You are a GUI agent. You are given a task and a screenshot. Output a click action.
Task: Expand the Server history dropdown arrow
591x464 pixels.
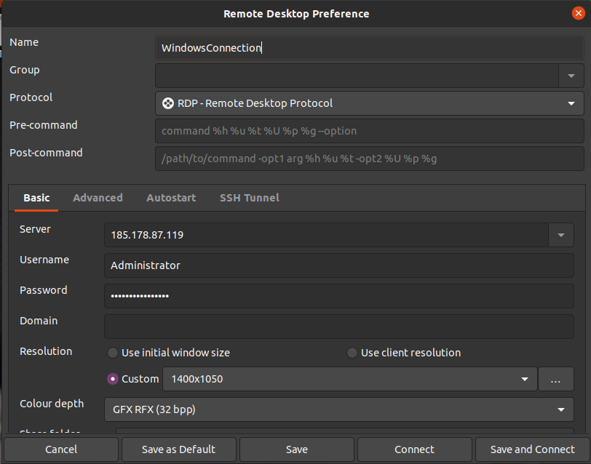(x=560, y=235)
